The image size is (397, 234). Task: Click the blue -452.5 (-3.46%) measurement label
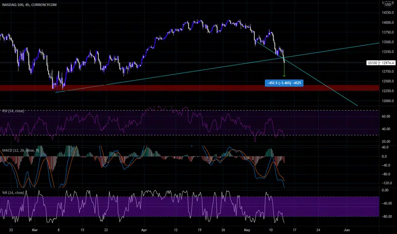[x=284, y=83]
